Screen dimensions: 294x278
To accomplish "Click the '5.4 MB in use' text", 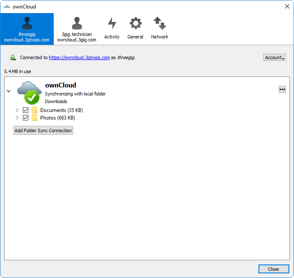I will (18, 71).
